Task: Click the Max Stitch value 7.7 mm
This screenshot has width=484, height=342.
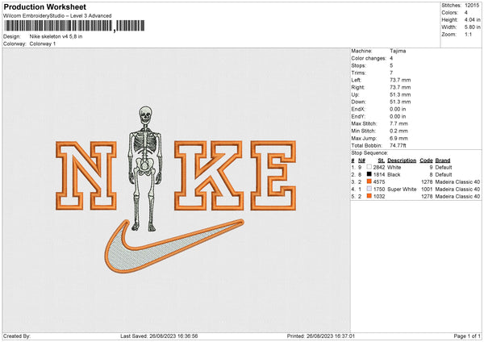Action: point(398,123)
